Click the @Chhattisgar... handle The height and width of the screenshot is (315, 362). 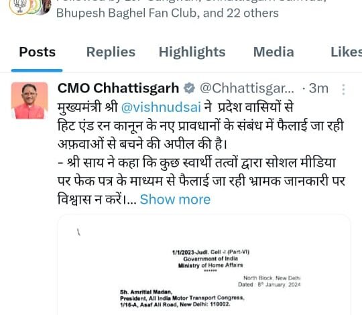click(247, 88)
